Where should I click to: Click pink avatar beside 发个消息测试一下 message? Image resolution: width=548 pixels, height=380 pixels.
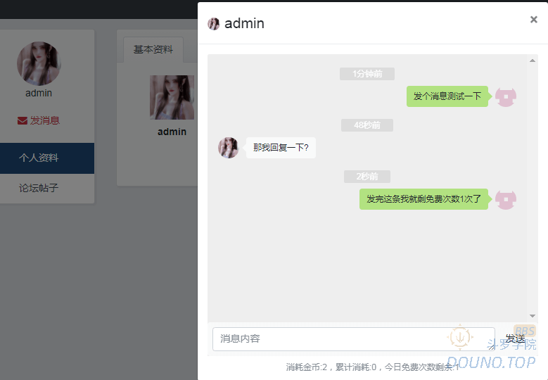coord(506,96)
